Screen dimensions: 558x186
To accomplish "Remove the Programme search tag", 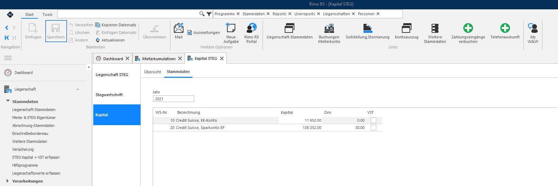I will coord(238,14).
